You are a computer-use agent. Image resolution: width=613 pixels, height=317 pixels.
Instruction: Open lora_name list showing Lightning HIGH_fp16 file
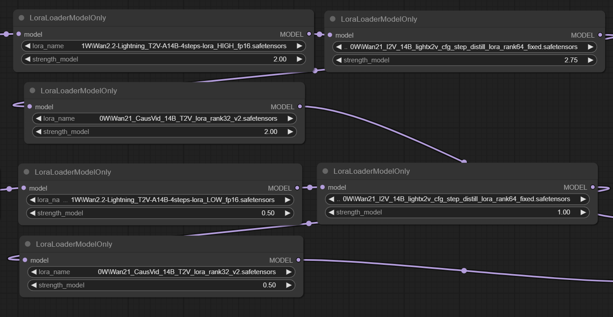[x=163, y=46]
